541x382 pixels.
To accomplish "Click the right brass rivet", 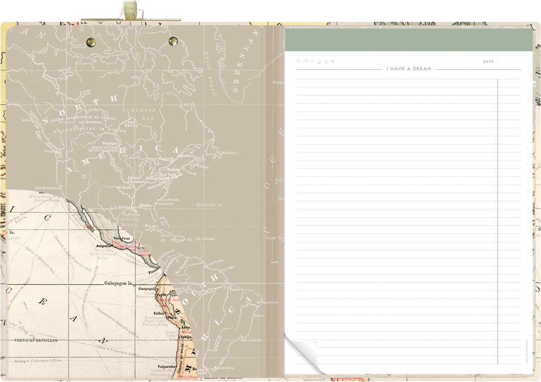I will [x=173, y=42].
